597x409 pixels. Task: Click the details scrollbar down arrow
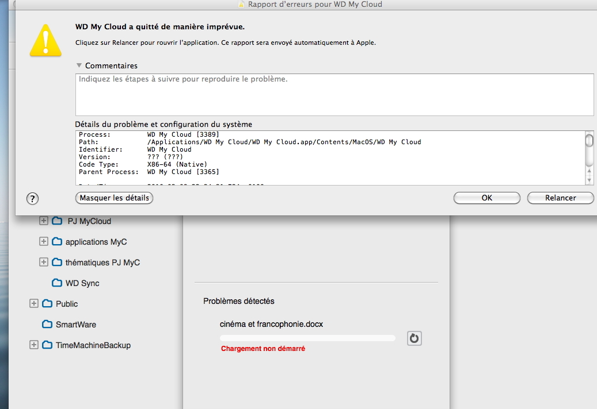589,181
